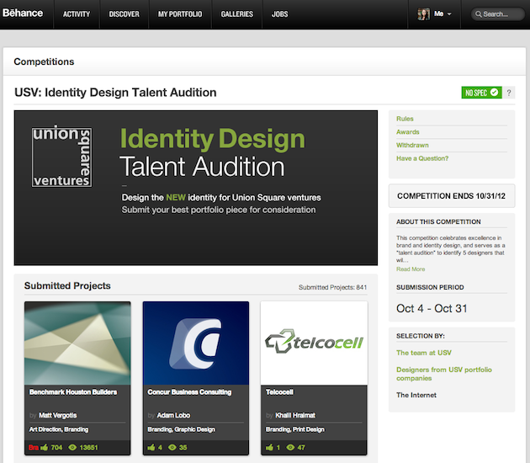Click thumbs-up icon on Telcocell card
530x463 pixels.
[269, 448]
